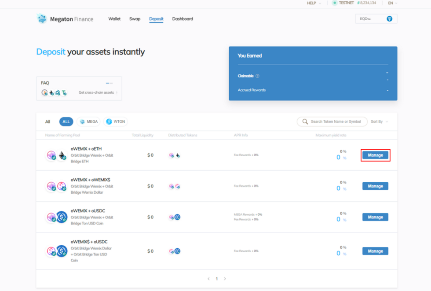This screenshot has width=431, height=291.
Task: Go to next page arrow
Action: tap(225, 279)
